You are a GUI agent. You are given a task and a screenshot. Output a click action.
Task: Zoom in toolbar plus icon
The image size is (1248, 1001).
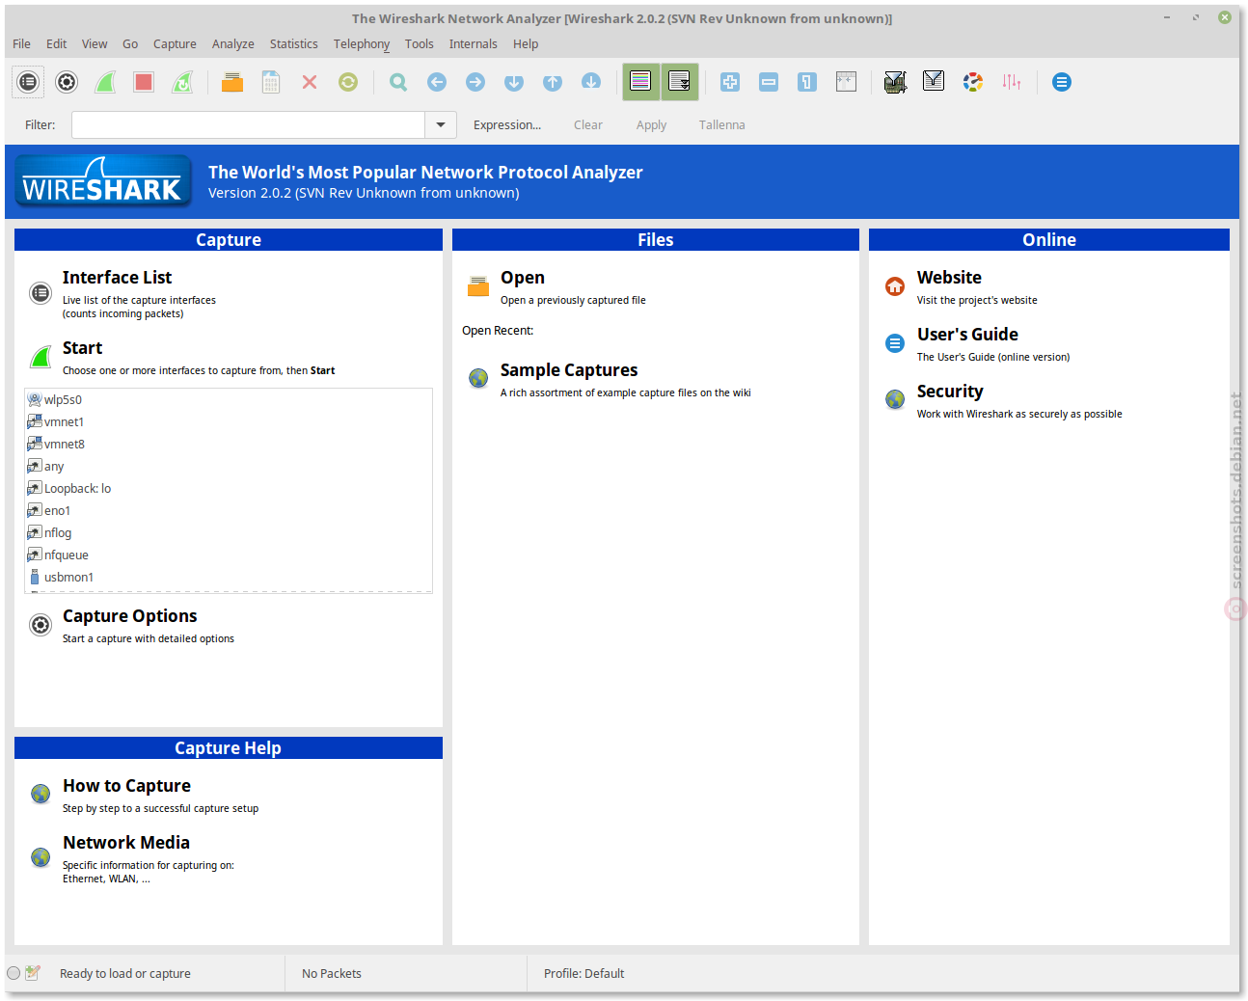point(730,82)
